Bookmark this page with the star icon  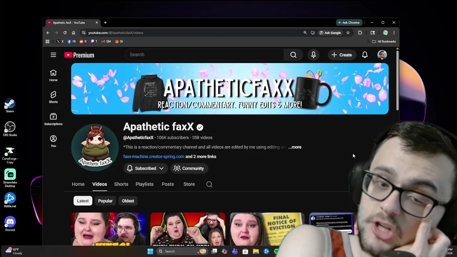tap(348, 32)
